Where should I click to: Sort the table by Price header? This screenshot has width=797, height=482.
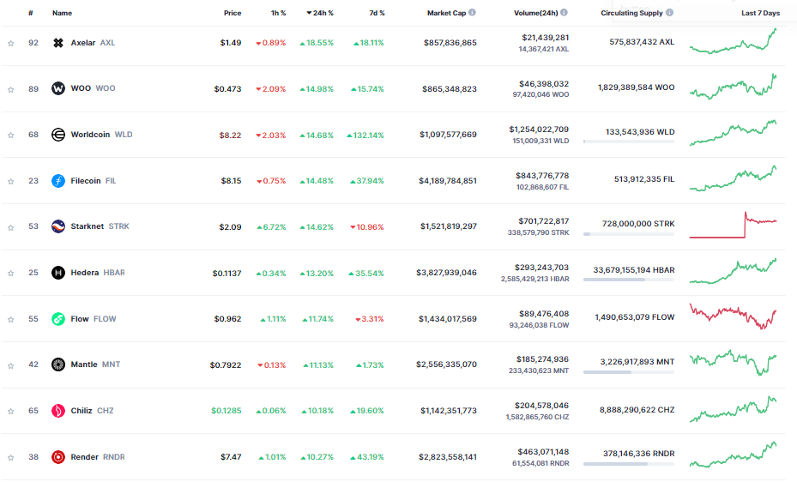[x=232, y=13]
